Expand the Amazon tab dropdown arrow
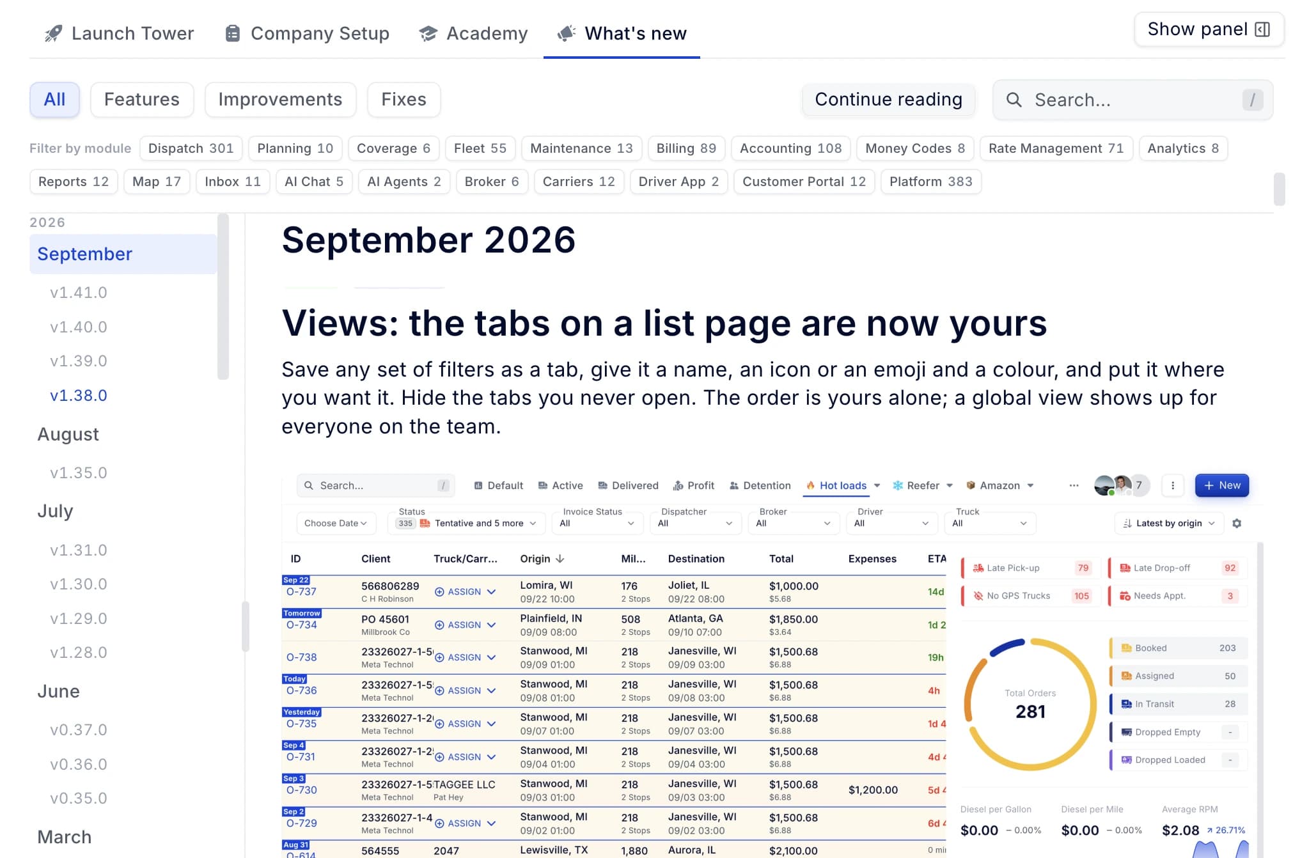 click(x=1030, y=485)
